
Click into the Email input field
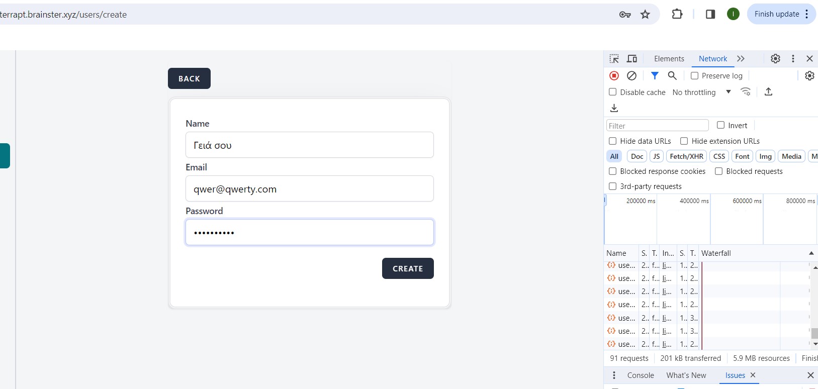click(309, 189)
